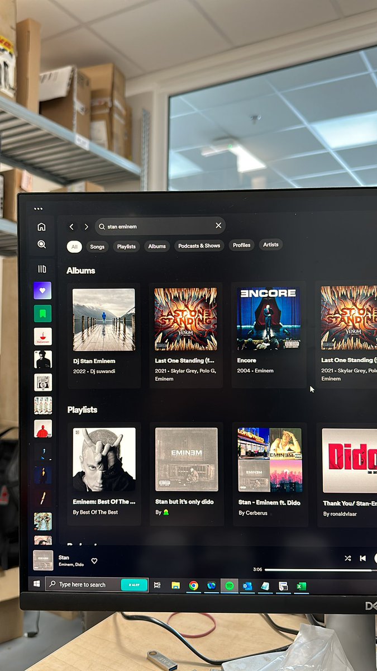Go forward with the right chevron arrow
The width and height of the screenshot is (377, 671).
point(86,226)
